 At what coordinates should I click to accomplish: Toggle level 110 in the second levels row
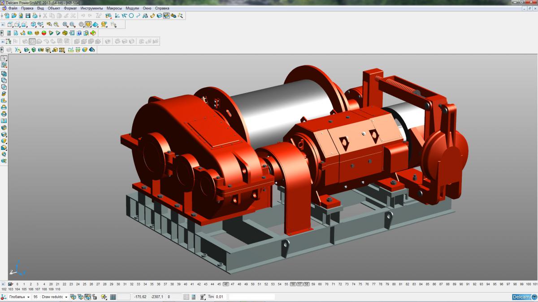(57, 289)
